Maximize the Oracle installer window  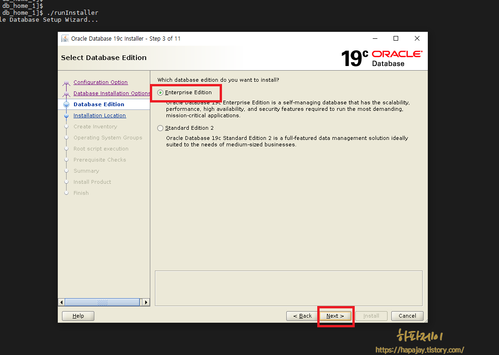395,38
